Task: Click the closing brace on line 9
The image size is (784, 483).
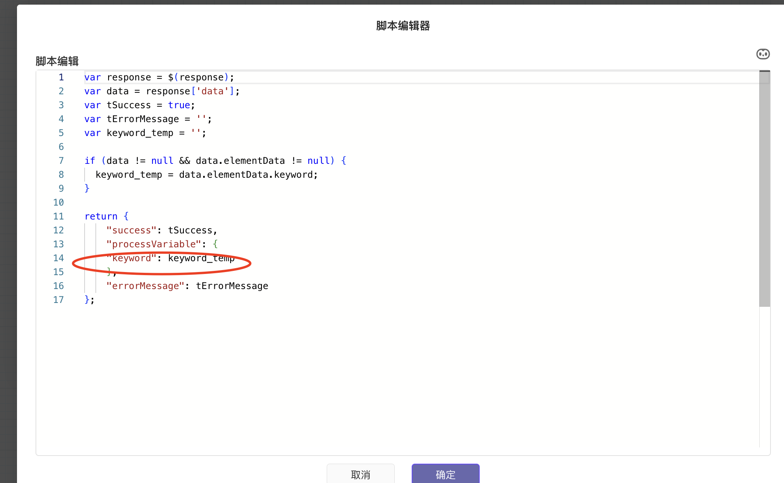Action: pos(87,189)
